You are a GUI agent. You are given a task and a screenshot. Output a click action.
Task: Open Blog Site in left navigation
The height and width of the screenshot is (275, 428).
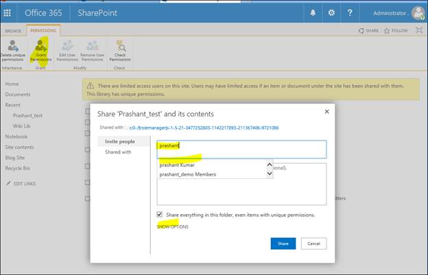(x=15, y=158)
